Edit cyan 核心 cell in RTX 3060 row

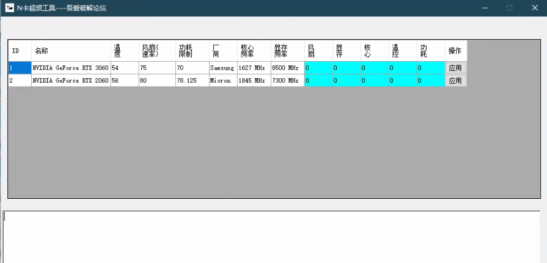pyautogui.click(x=375, y=68)
